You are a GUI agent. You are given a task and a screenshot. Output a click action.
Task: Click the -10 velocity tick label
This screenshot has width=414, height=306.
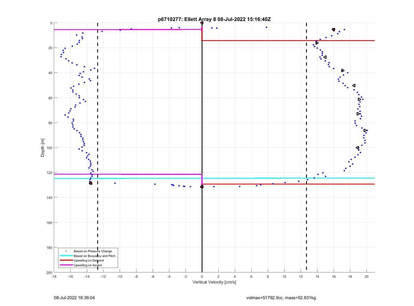click(120, 277)
